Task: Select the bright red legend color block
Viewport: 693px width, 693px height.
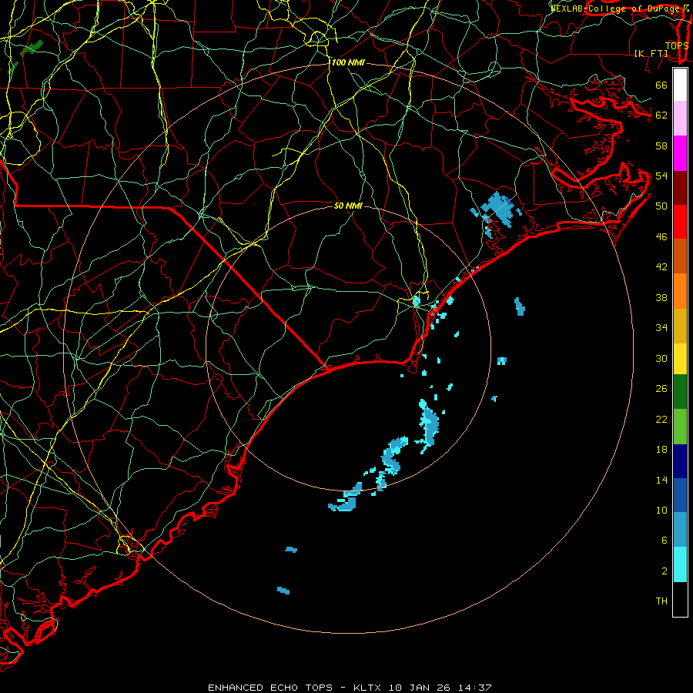Action: 680,222
